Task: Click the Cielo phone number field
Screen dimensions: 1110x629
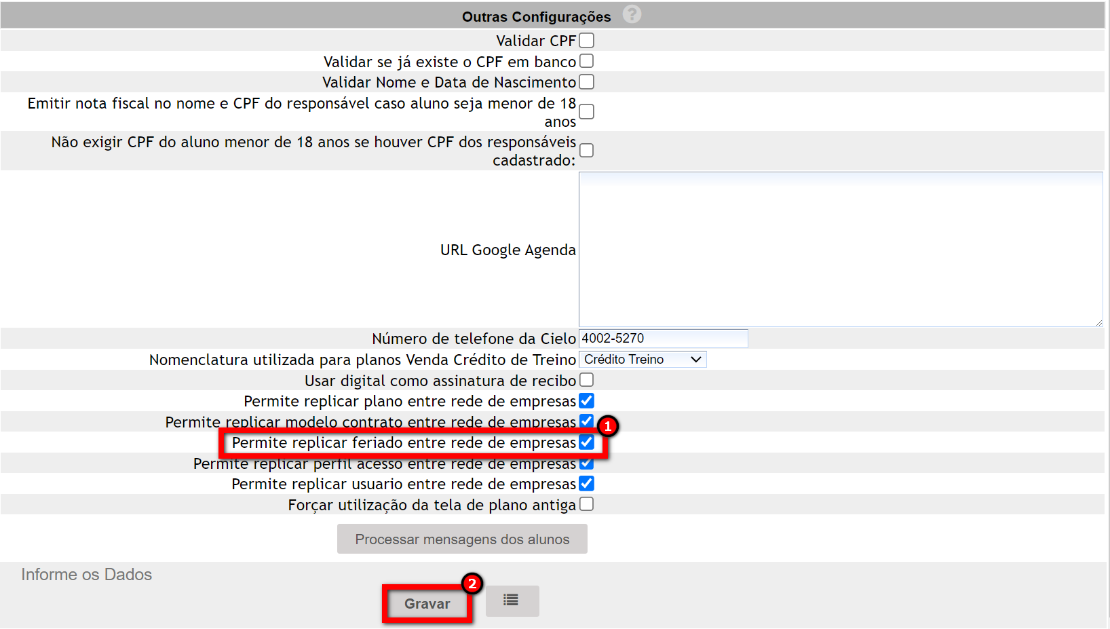Action: click(x=663, y=339)
